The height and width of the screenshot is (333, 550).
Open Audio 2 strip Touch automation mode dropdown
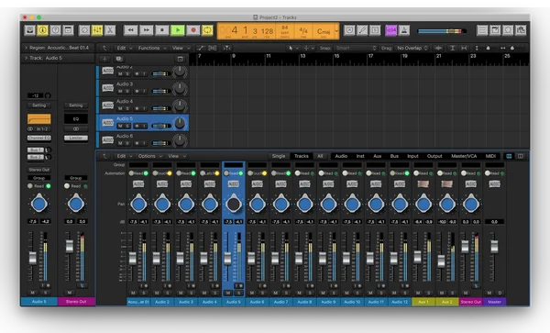(162, 173)
